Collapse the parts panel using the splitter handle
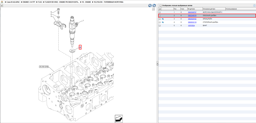256x123 pixels. coord(157,63)
